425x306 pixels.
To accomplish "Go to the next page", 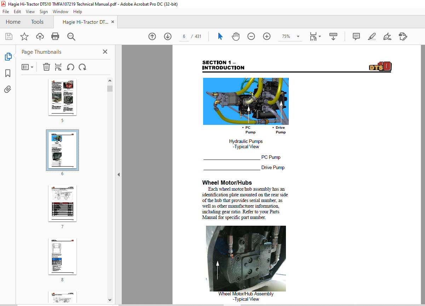I will pos(168,36).
